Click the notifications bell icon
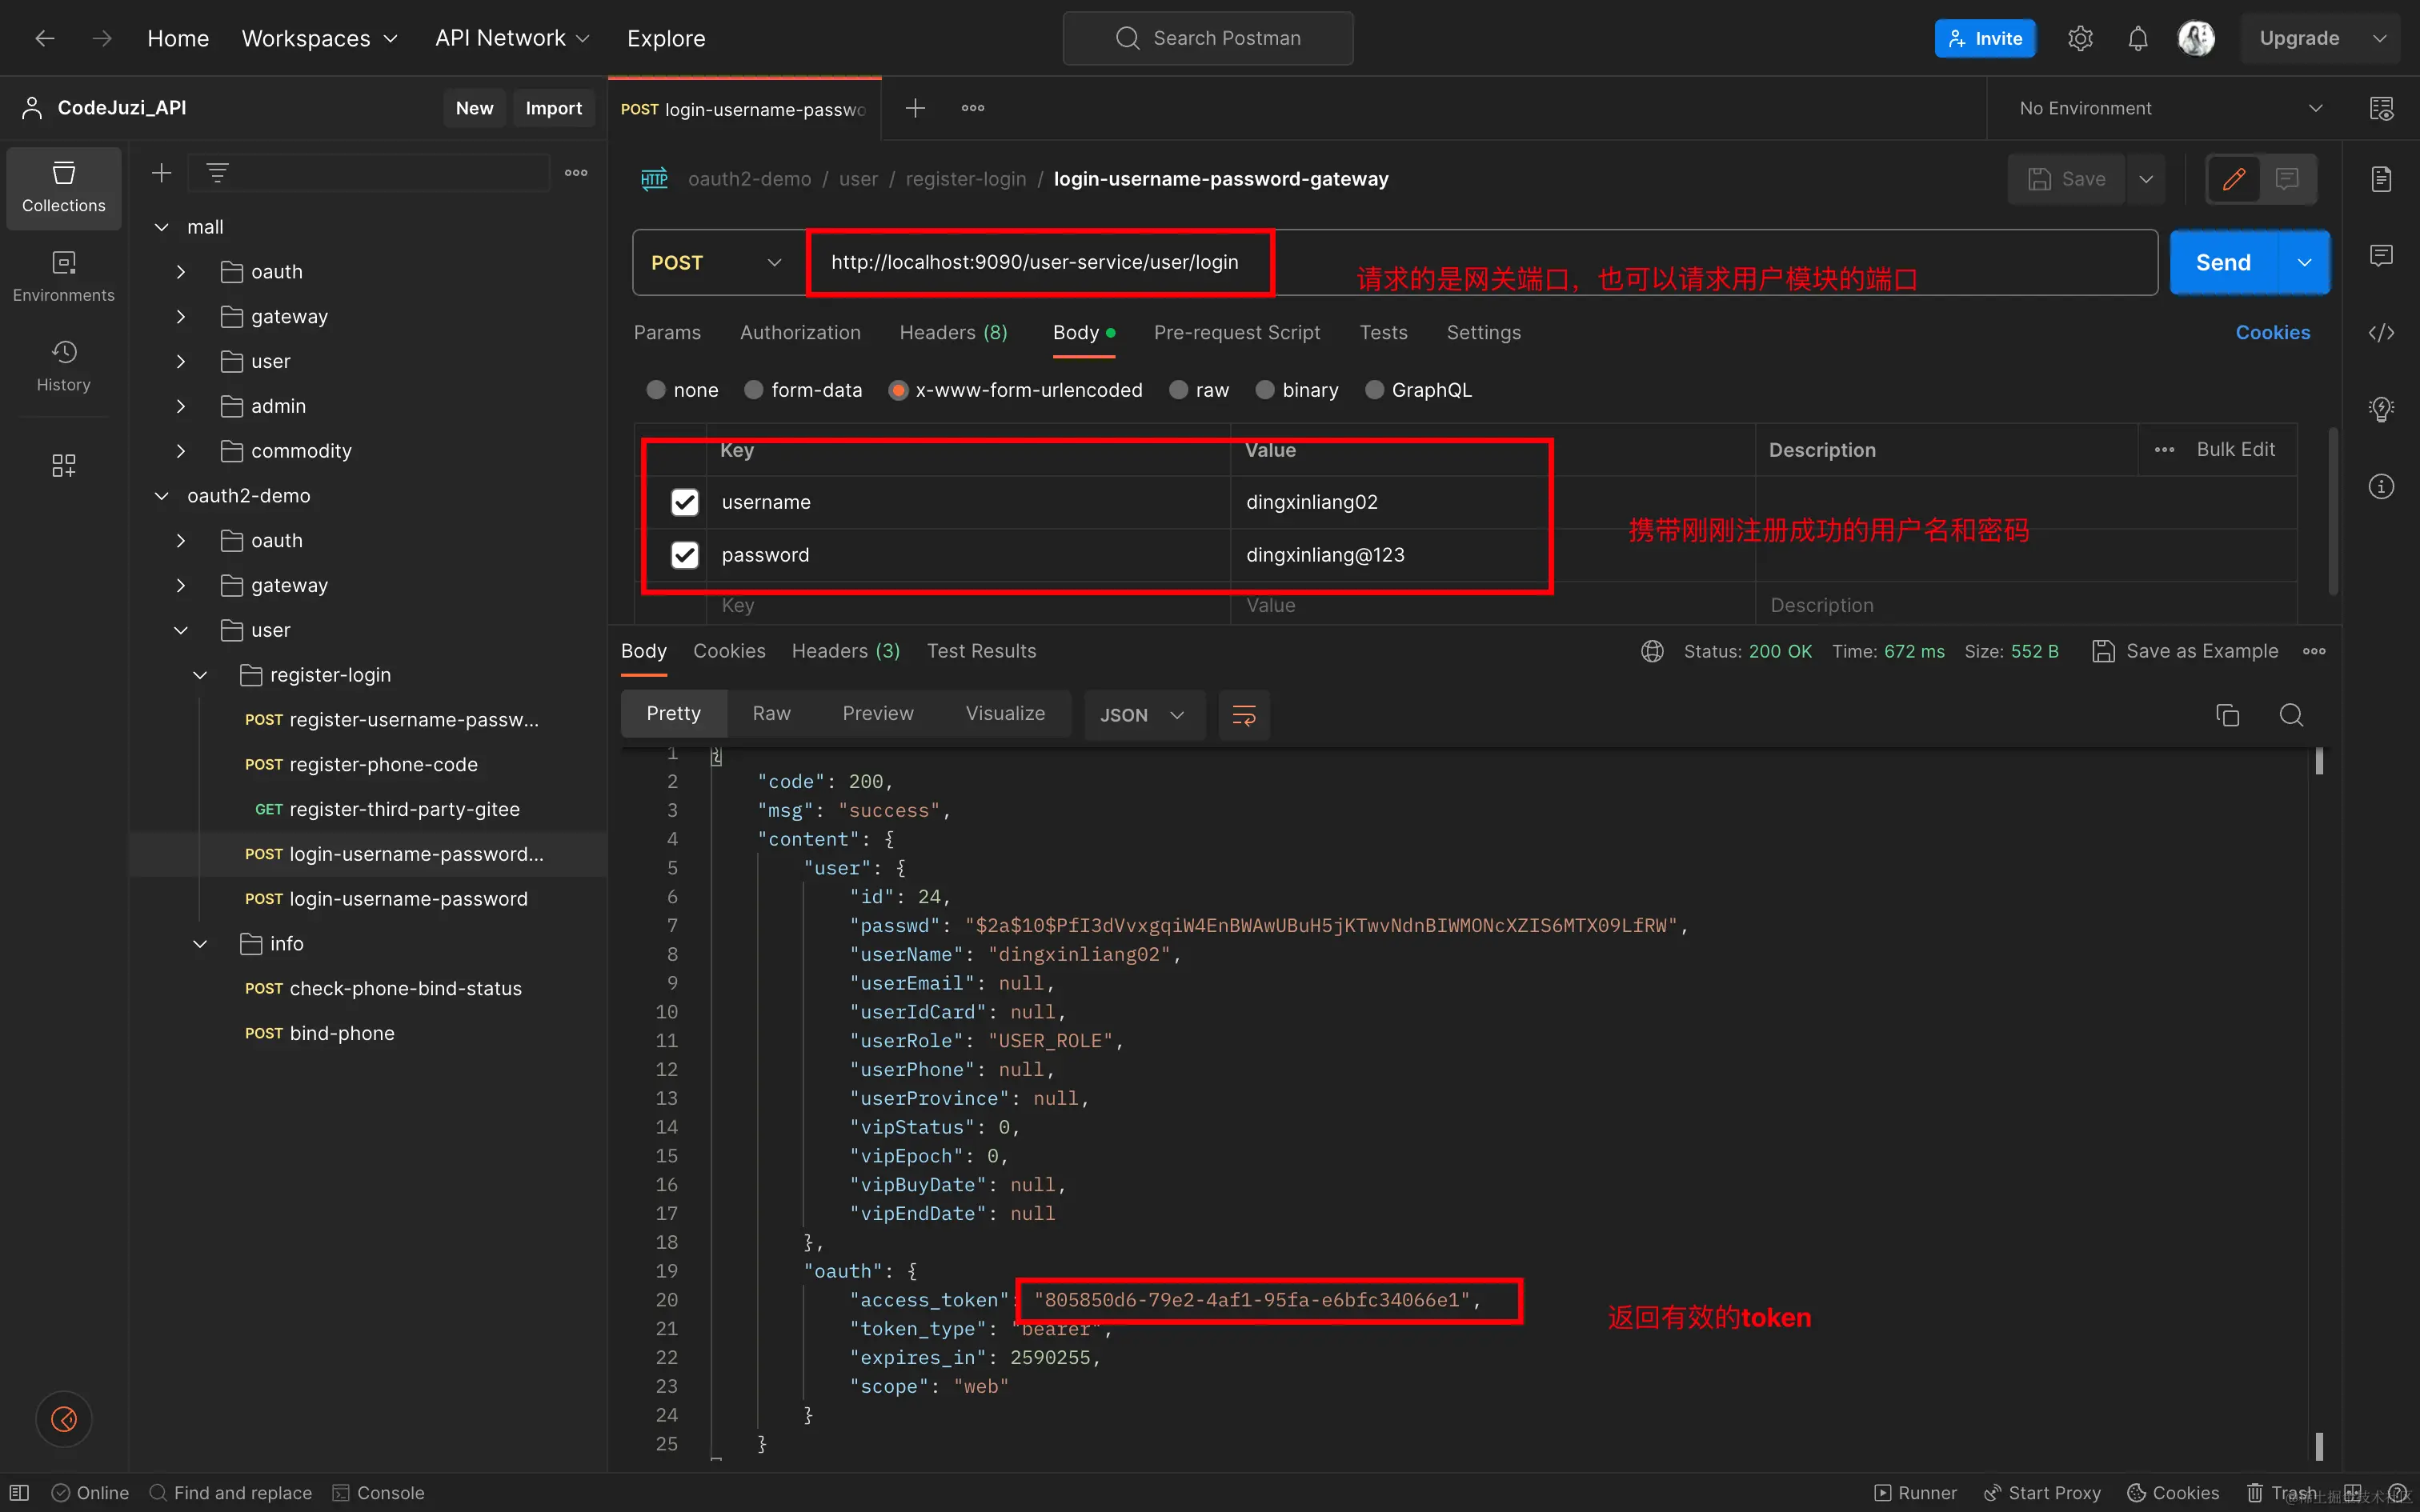2420x1512 pixels. (x=2138, y=38)
